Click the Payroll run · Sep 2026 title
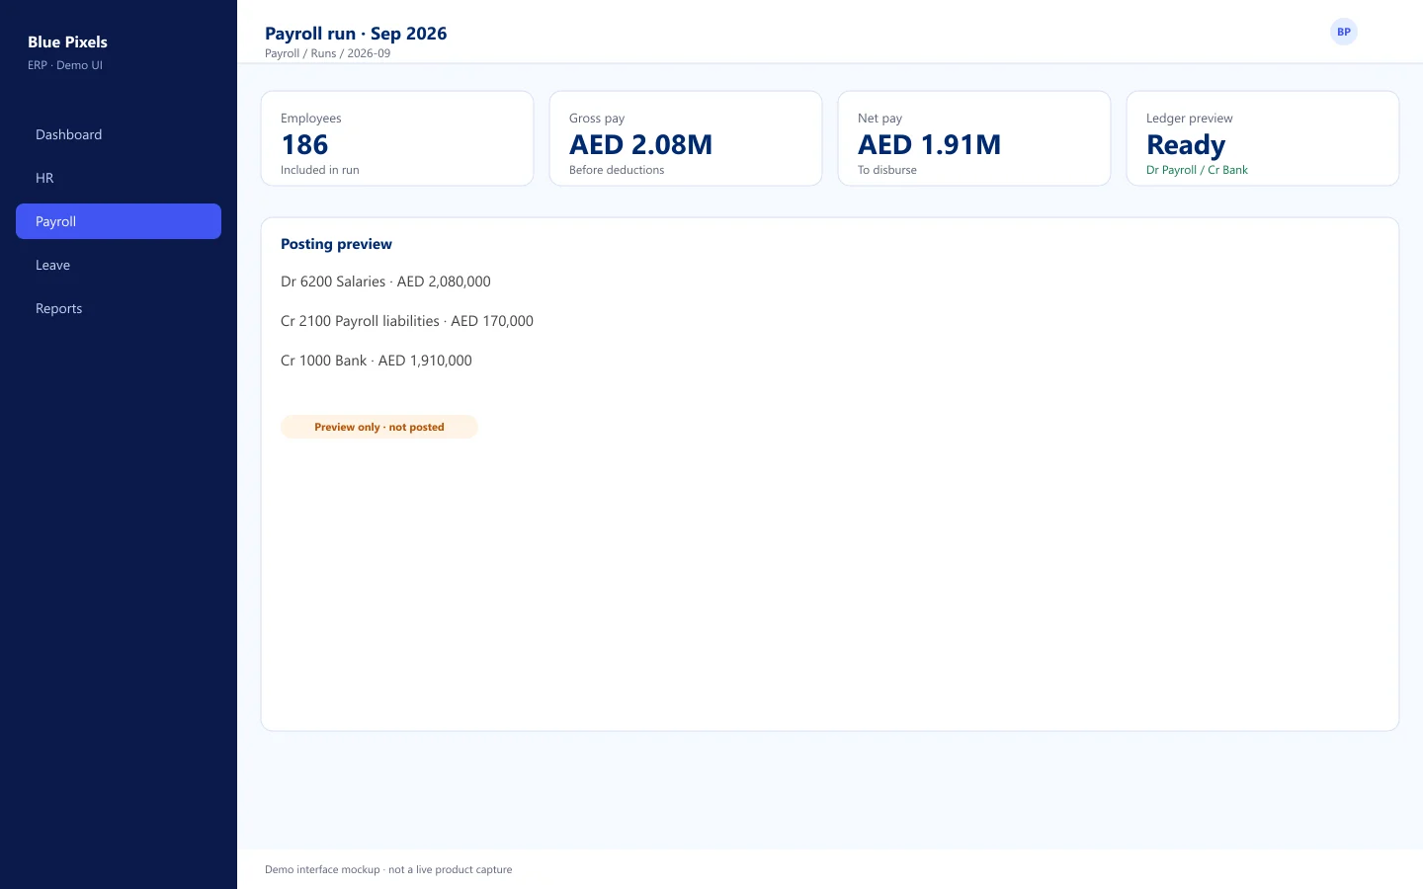Screen dimensions: 1423x889 pyautogui.click(x=356, y=34)
